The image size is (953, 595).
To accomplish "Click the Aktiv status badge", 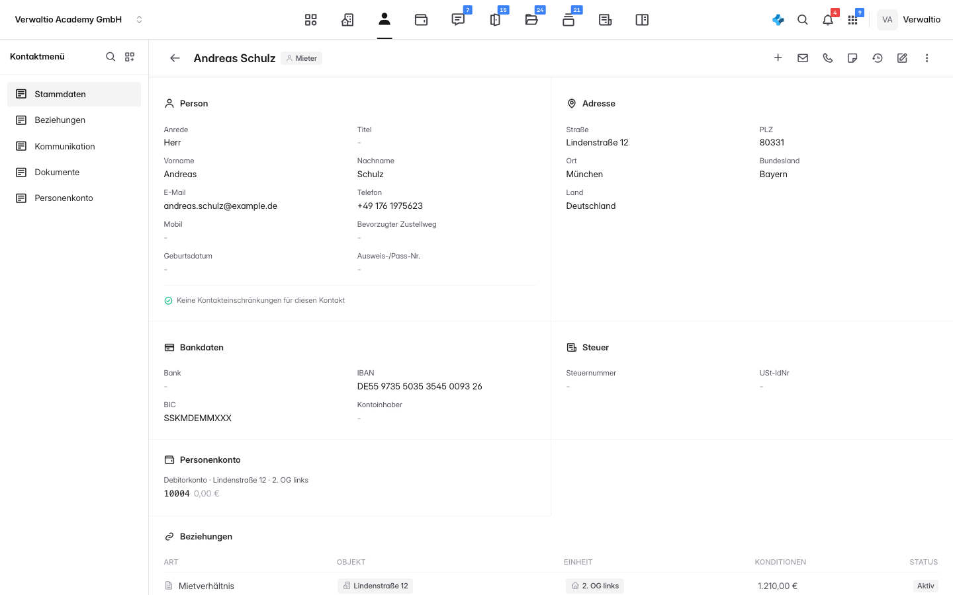I will [x=926, y=586].
